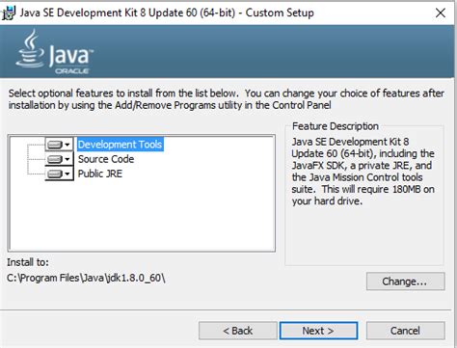This screenshot has width=457, height=348.
Task: Click the Java Oracle logo in the banner
Action: (x=55, y=52)
